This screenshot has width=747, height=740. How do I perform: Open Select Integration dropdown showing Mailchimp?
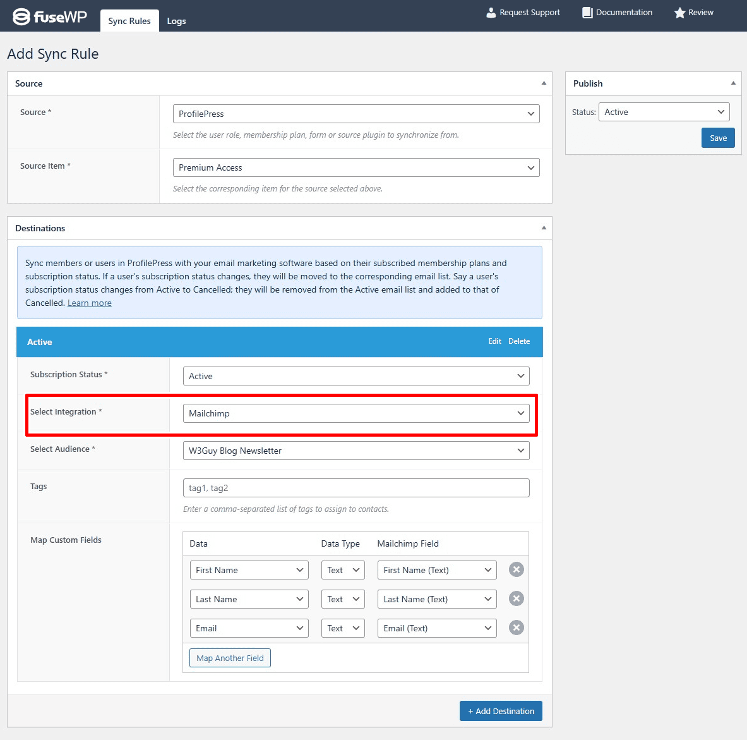click(x=356, y=413)
